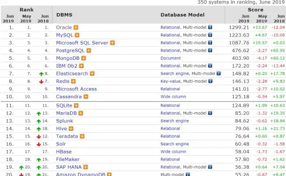
Task: Click Search engine link in Solr row
Action: [x=175, y=144]
